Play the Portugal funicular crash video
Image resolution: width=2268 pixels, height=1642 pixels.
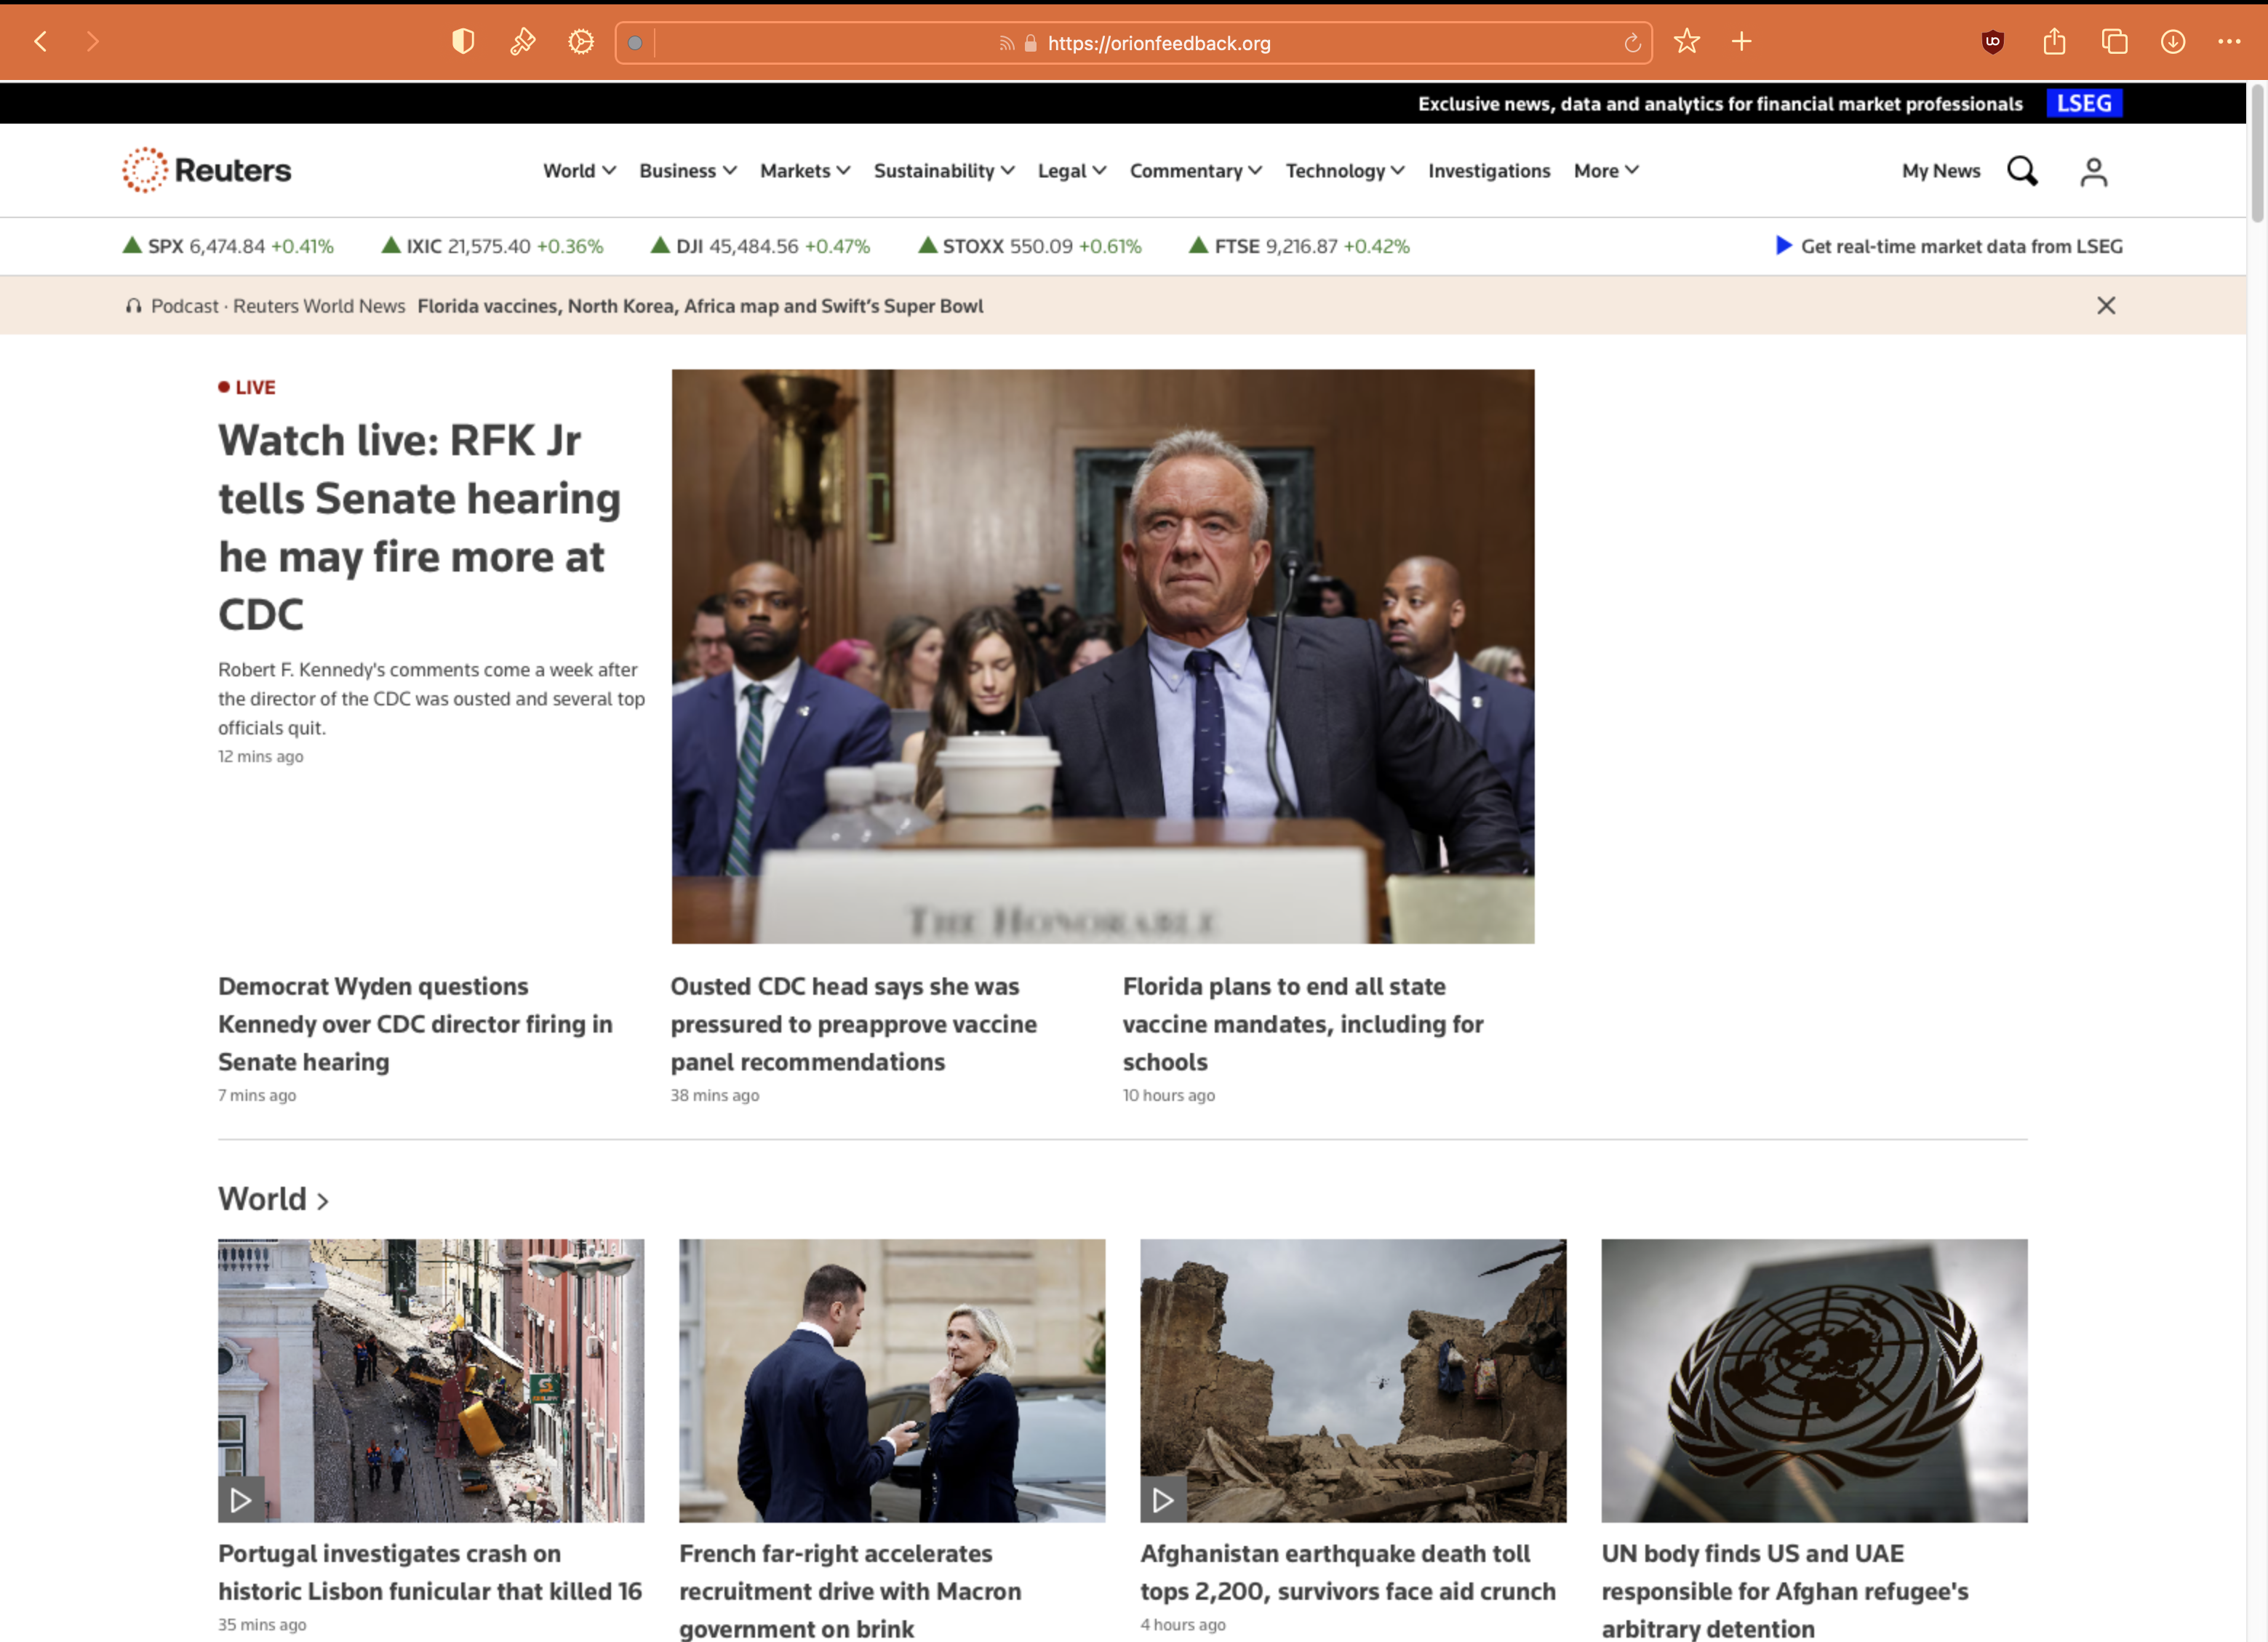click(x=239, y=1500)
